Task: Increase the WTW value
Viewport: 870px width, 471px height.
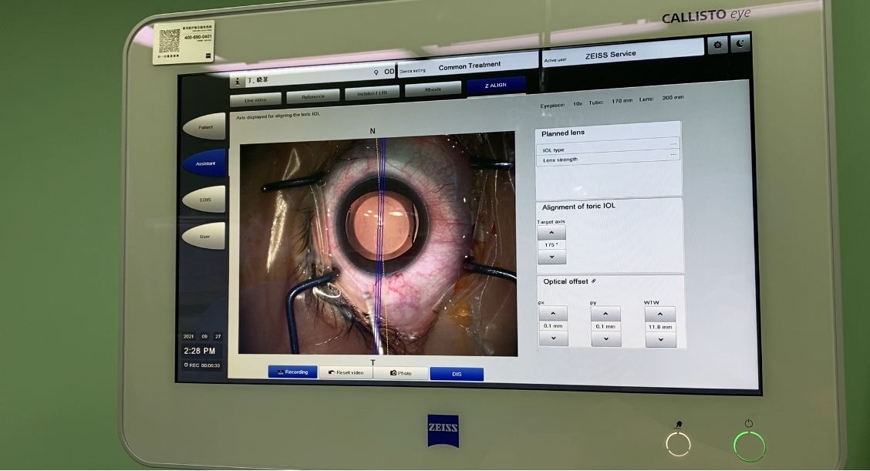Action: point(659,314)
